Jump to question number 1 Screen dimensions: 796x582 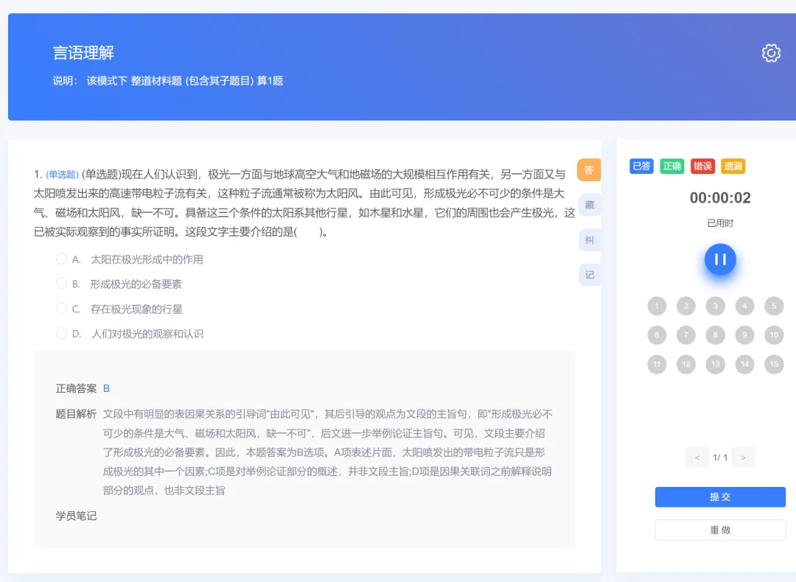pyautogui.click(x=657, y=306)
